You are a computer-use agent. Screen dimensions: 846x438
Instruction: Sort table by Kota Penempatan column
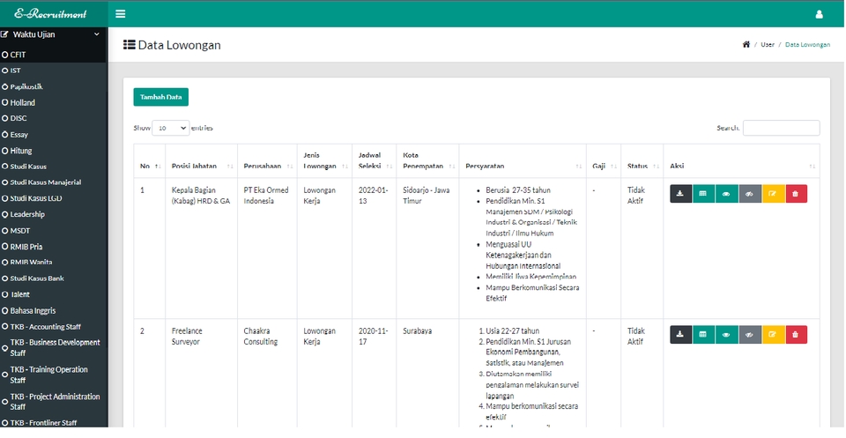coord(427,160)
